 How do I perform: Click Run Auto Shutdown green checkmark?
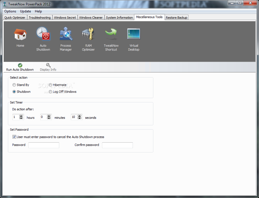[x=20, y=65]
